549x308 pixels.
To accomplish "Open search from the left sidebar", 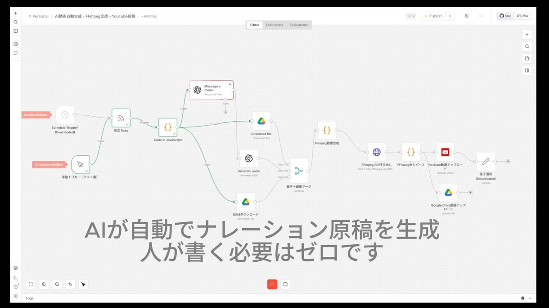I will (16, 22).
